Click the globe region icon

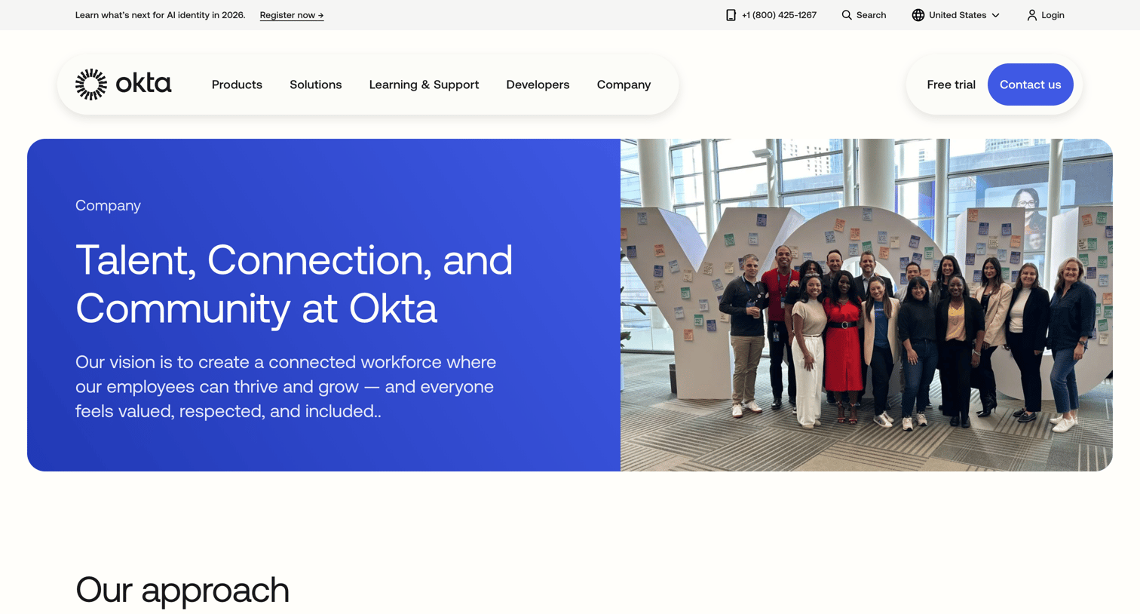[918, 15]
